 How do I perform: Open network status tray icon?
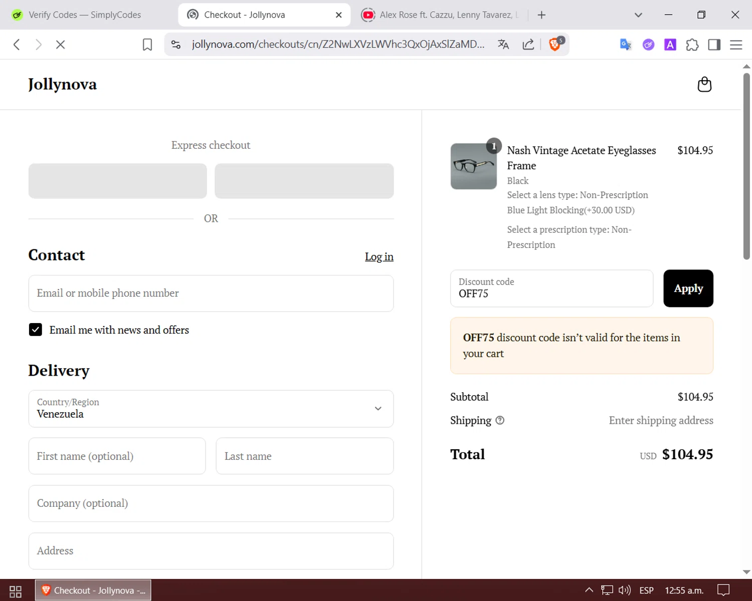tap(607, 590)
